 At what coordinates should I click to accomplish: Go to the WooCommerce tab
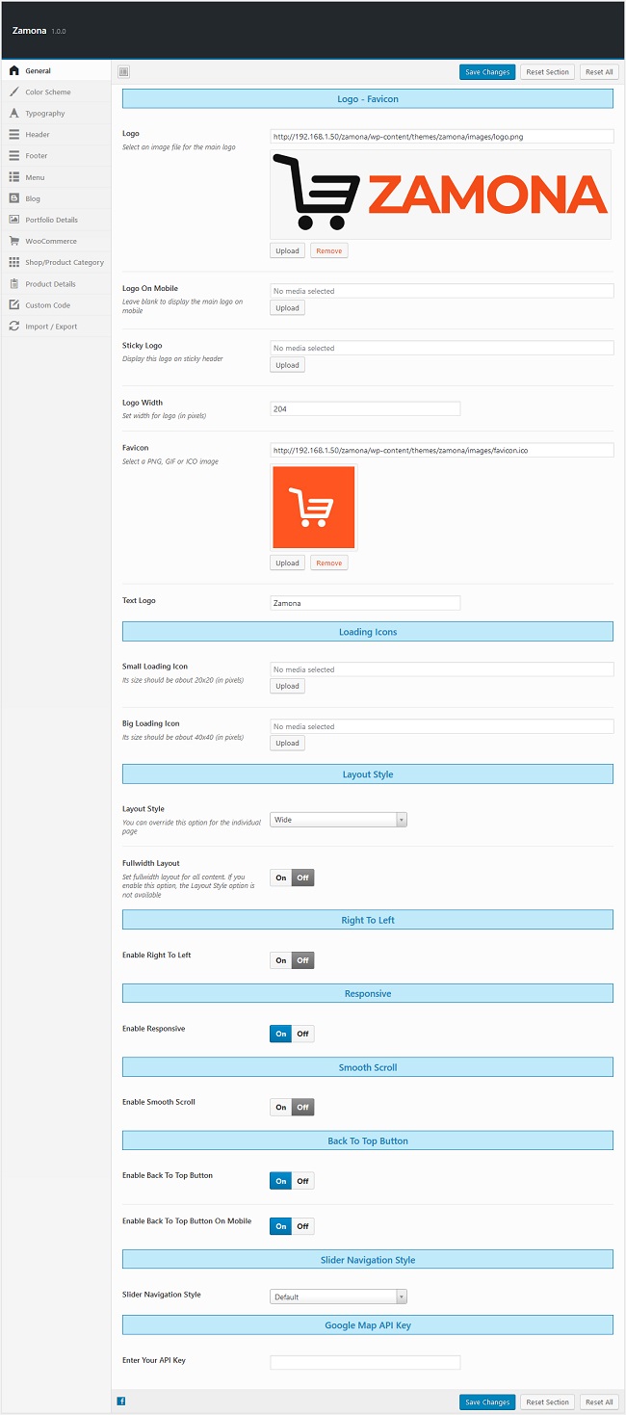56,241
